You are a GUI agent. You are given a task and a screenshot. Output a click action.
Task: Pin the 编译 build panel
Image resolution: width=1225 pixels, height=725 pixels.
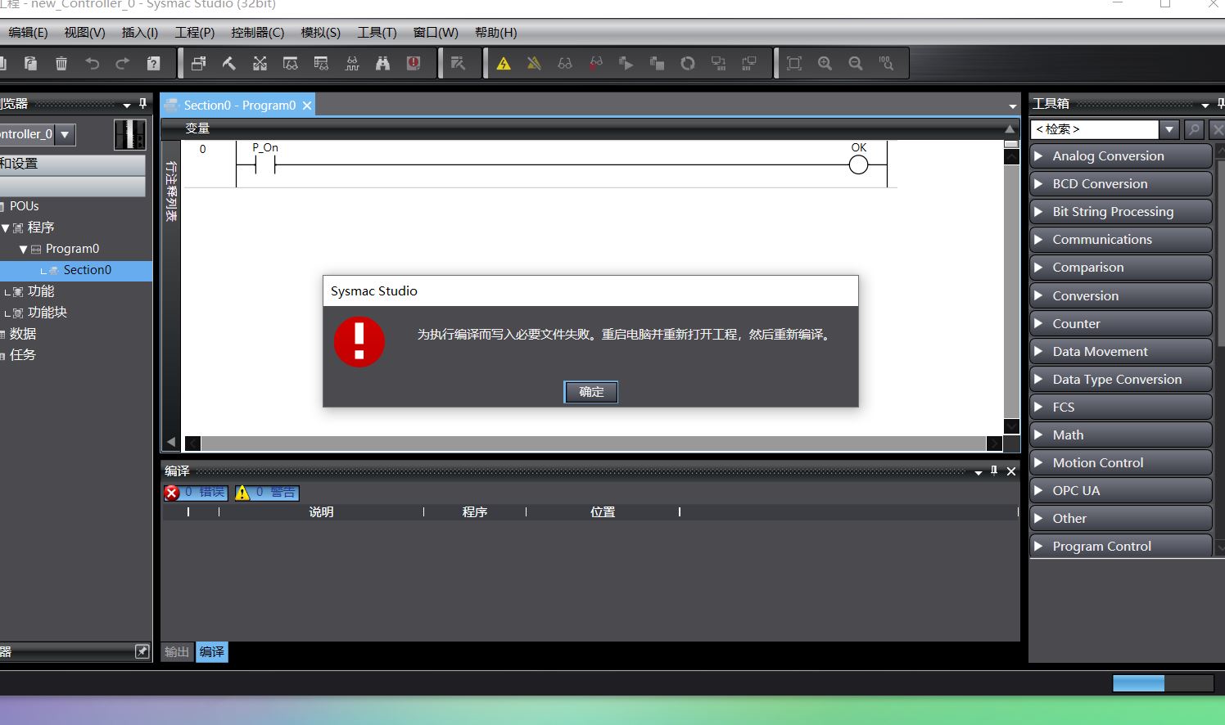994,471
